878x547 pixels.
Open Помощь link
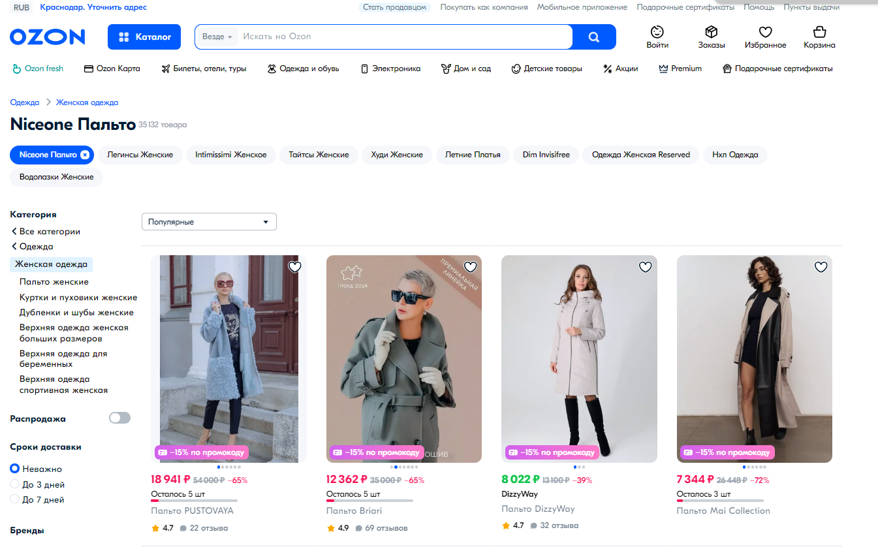click(x=759, y=7)
